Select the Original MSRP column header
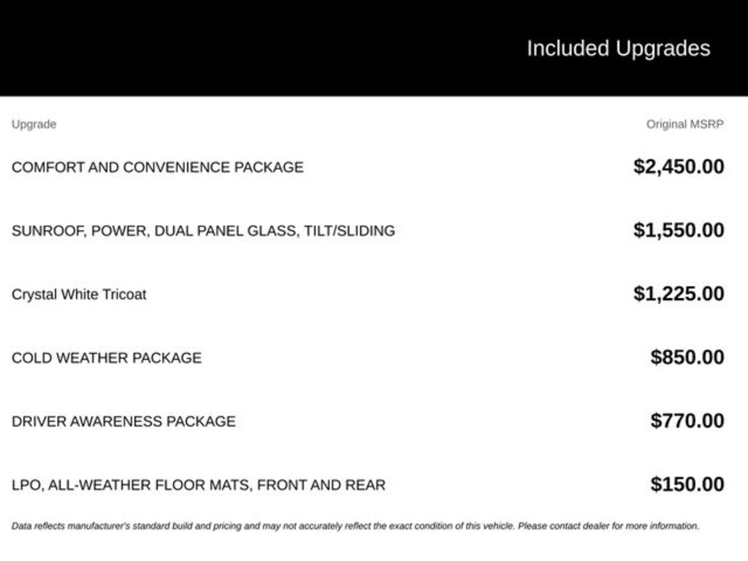Image resolution: width=748 pixels, height=561 pixels. [x=684, y=124]
